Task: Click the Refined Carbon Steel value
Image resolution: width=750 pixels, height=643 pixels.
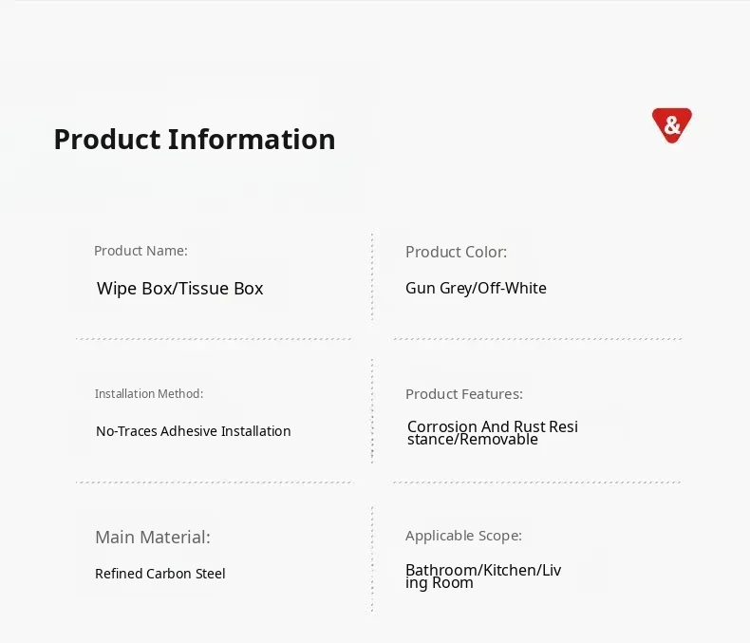Action: (160, 574)
